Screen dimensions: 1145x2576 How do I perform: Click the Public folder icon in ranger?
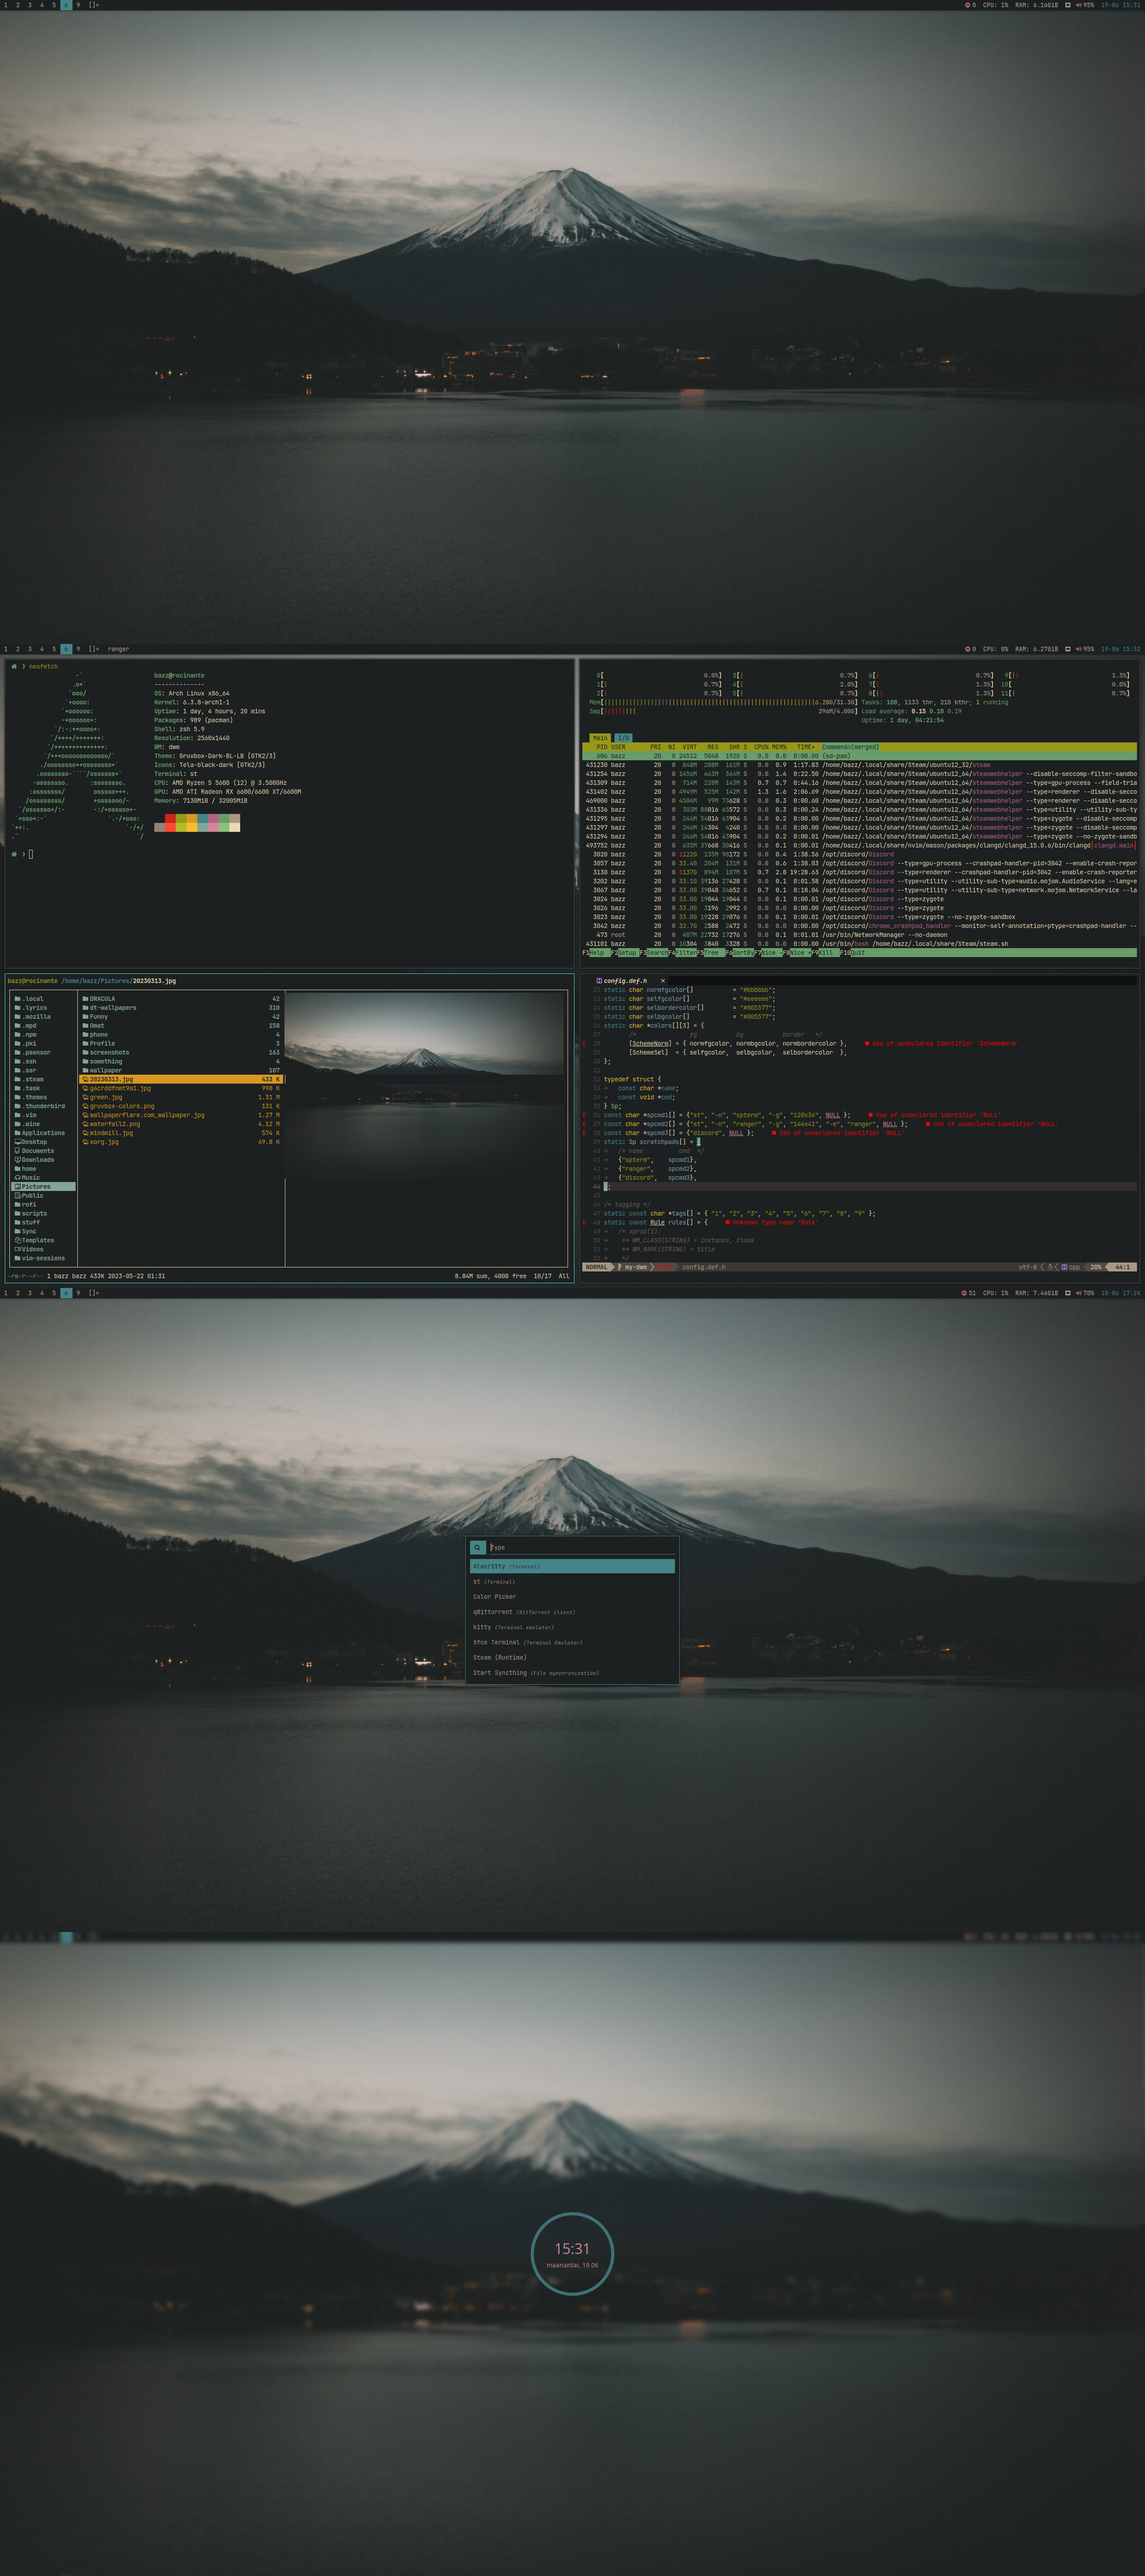tap(17, 1196)
